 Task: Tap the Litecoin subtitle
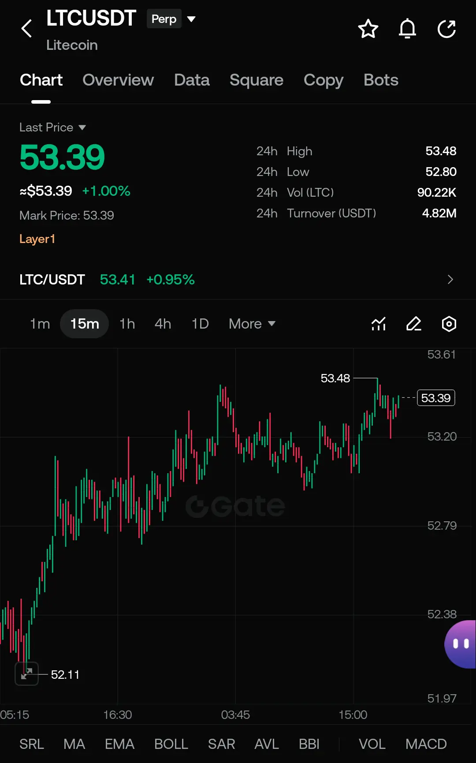pos(72,45)
